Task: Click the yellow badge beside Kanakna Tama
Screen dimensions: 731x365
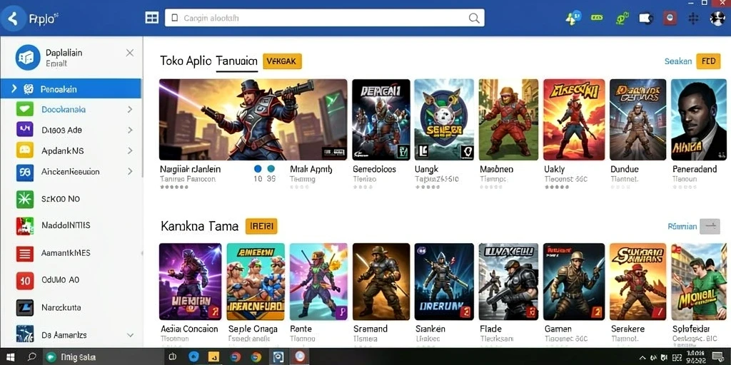Action: tap(261, 226)
